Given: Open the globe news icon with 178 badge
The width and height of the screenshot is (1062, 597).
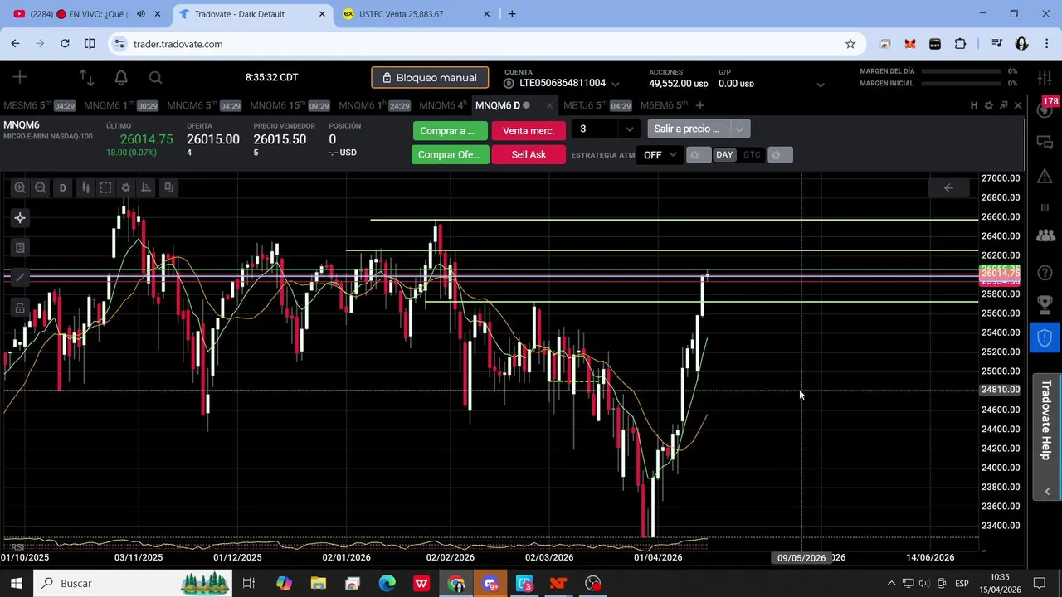Looking at the screenshot, I should point(1045,109).
